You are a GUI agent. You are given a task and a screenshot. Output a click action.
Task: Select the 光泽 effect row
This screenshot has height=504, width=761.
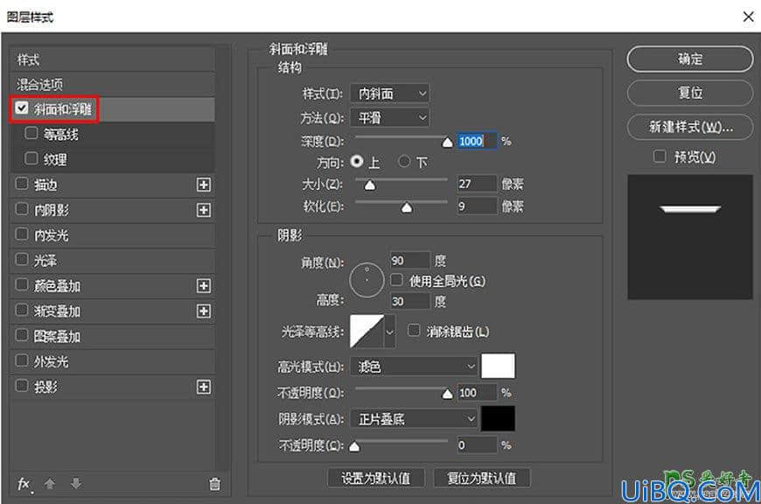112,261
